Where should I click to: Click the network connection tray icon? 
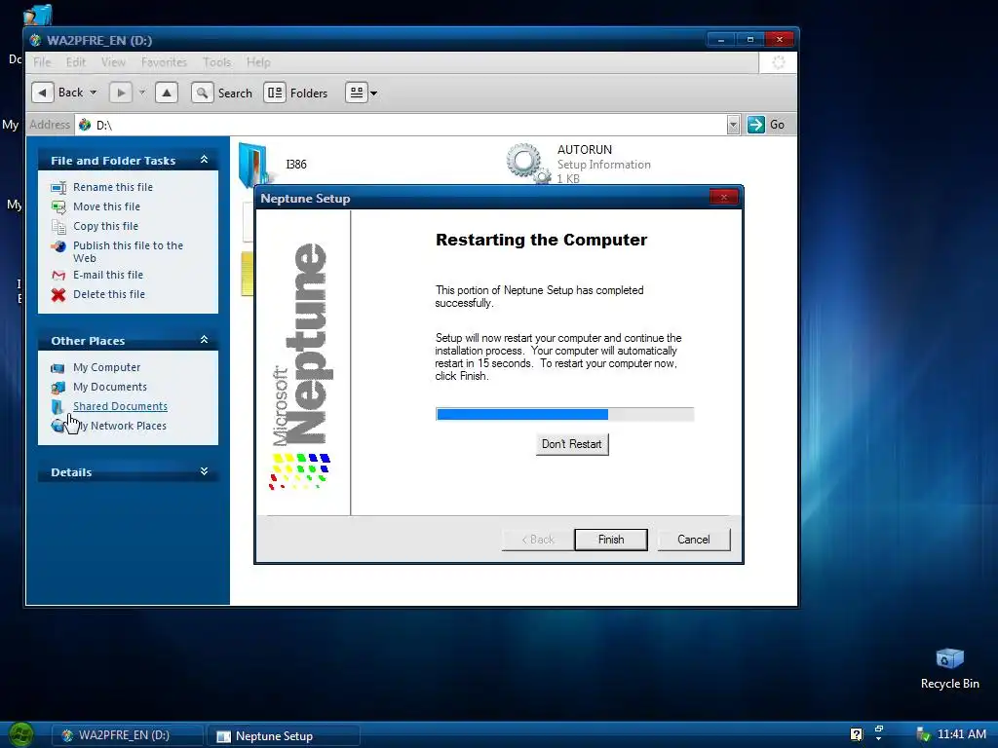click(923, 734)
